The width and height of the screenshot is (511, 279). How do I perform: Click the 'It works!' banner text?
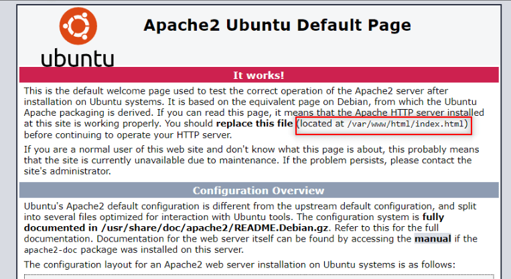pos(259,75)
